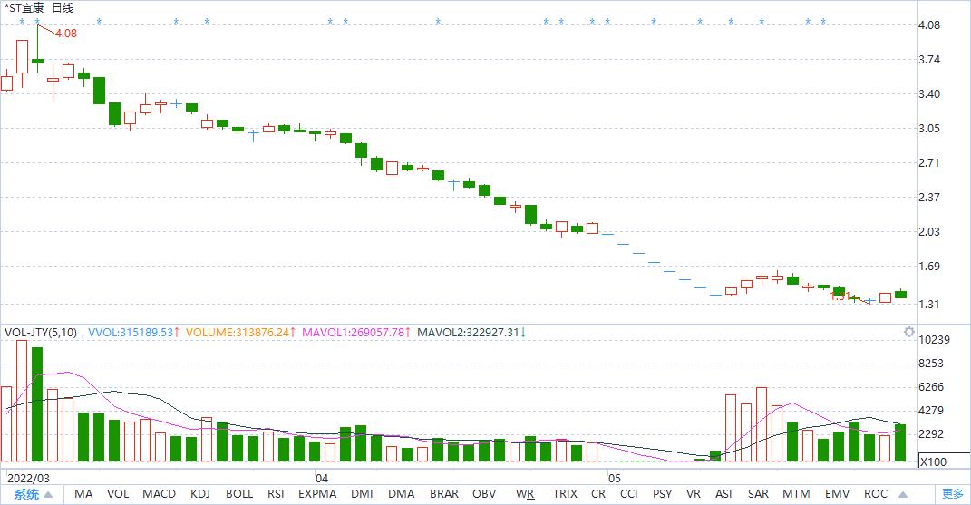The width and height of the screenshot is (971, 505).
Task: Click the 10239 volume axis label
Action: coord(934,340)
